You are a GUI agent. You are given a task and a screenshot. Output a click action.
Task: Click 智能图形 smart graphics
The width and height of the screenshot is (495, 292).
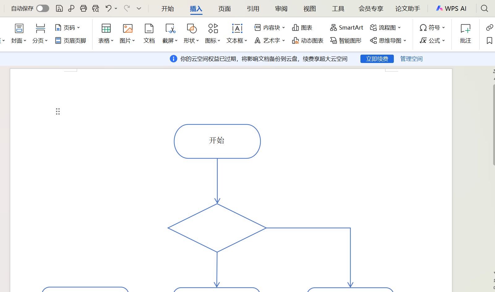pyautogui.click(x=346, y=40)
